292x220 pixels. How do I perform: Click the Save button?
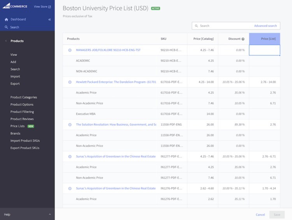(277, 215)
